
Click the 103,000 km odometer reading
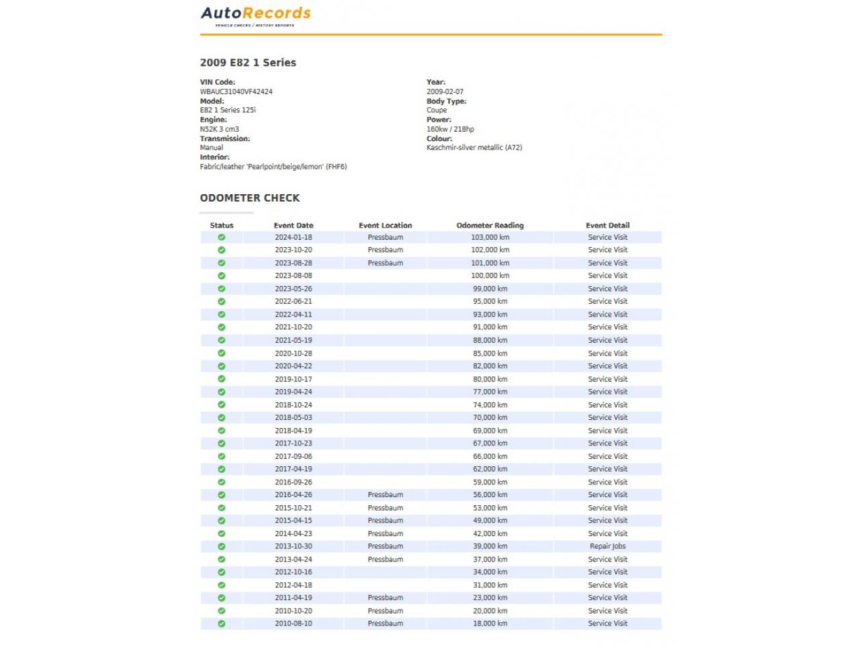pyautogui.click(x=490, y=237)
